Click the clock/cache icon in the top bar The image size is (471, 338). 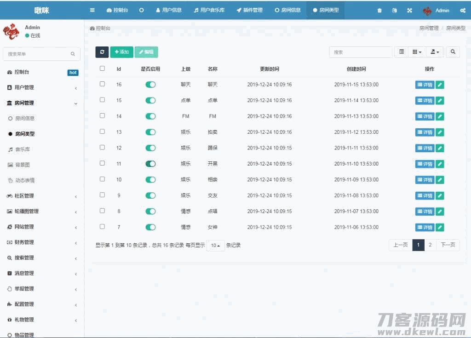pos(394,10)
